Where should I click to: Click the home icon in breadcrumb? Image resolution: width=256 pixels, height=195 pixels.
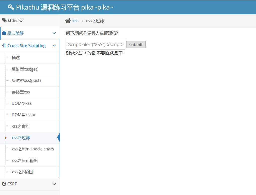[68, 21]
